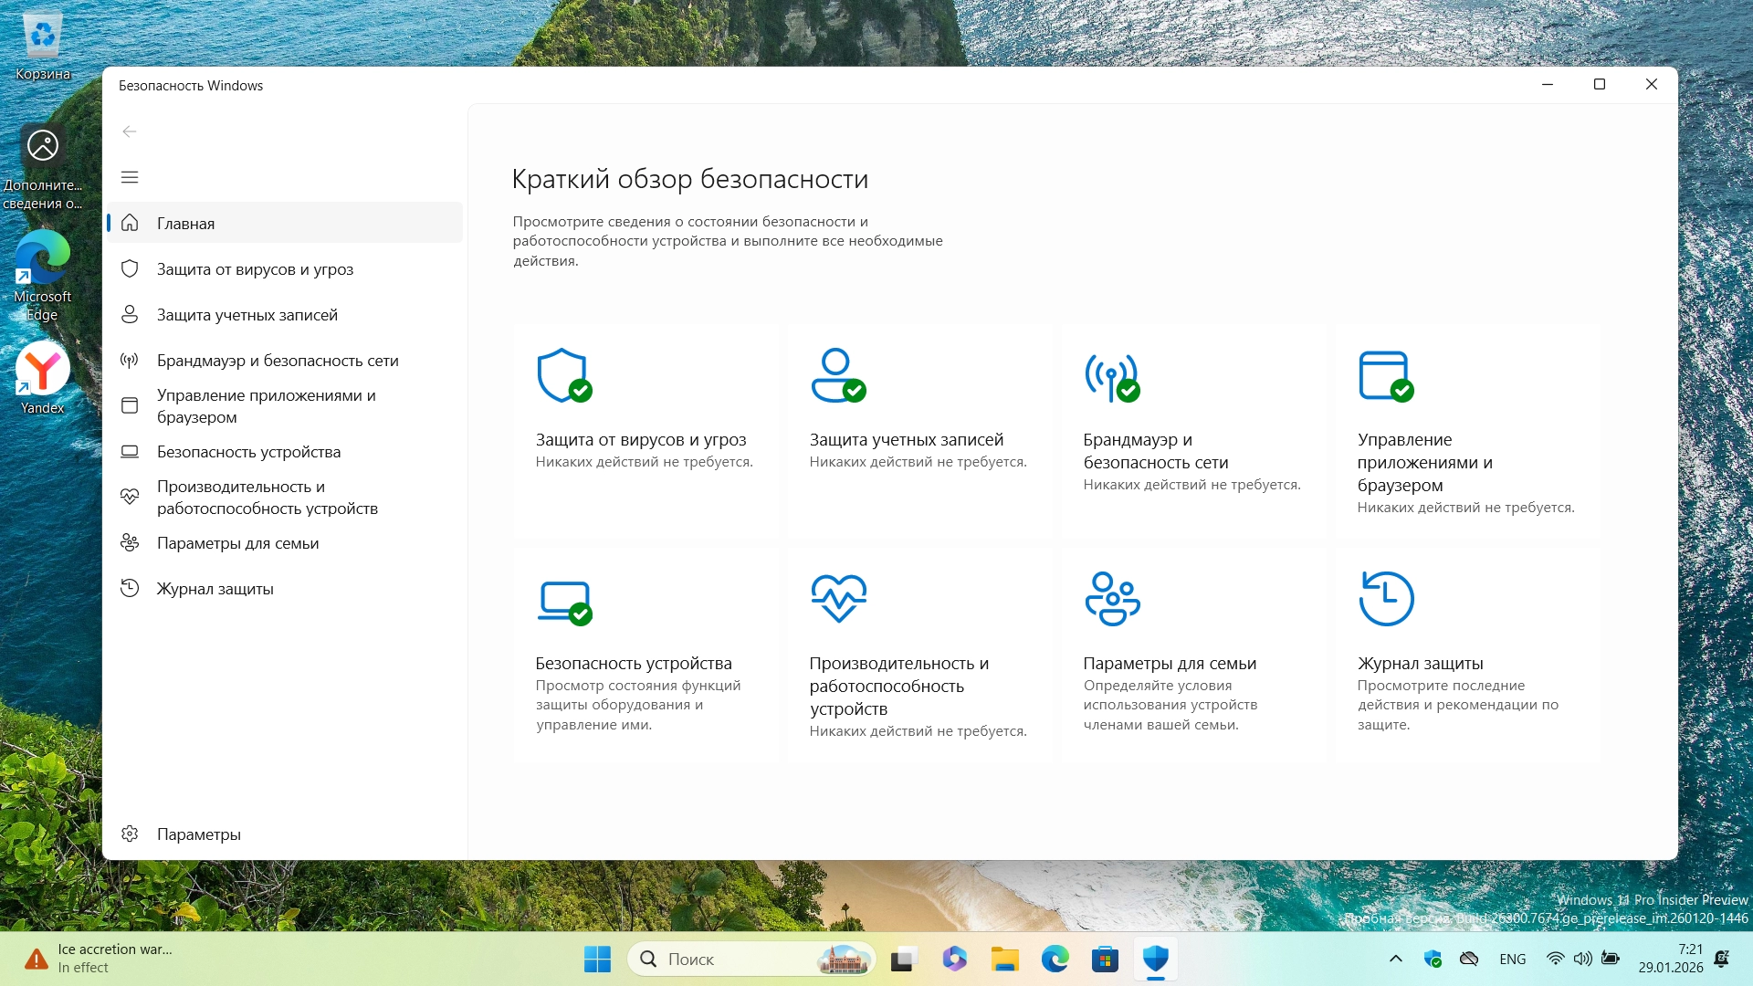This screenshot has width=1753, height=986.
Task: Toggle the hamburger navigation menu
Action: coord(130,177)
